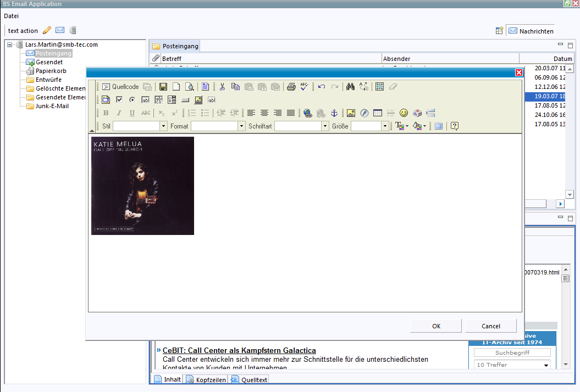Insert a textarea form element
Viewport: 580px width, 392px height.
[x=159, y=100]
